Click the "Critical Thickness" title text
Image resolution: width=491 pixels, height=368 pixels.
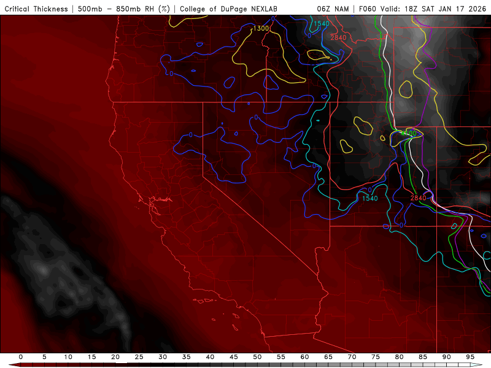pyautogui.click(x=36, y=9)
